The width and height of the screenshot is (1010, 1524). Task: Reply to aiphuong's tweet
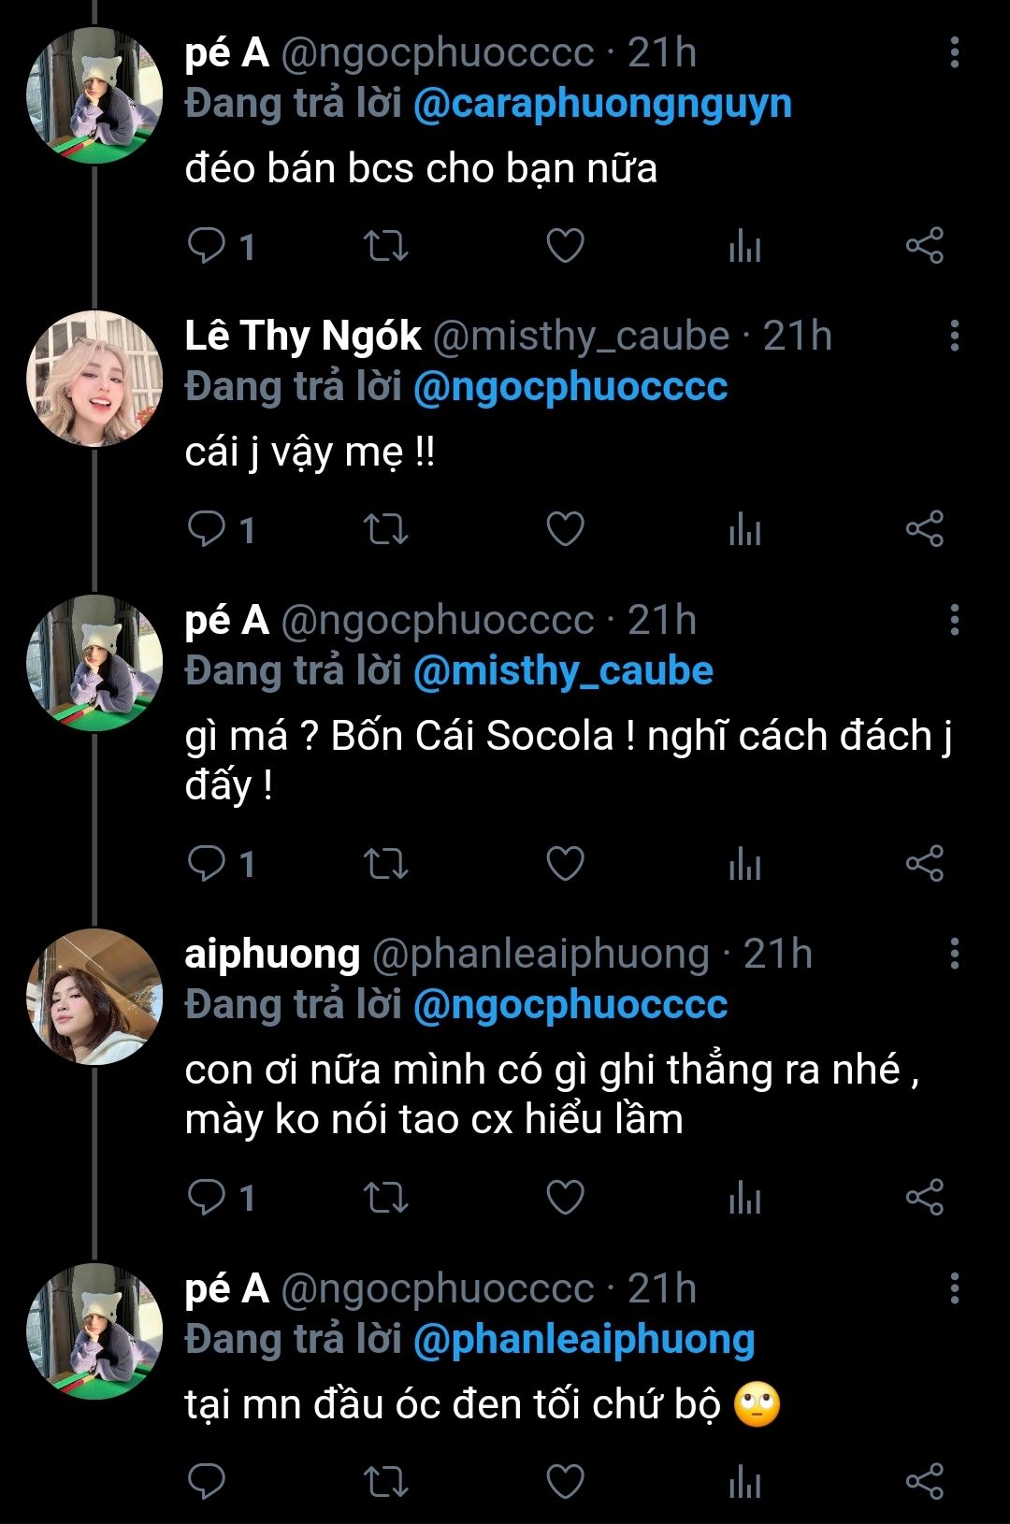tap(207, 1196)
